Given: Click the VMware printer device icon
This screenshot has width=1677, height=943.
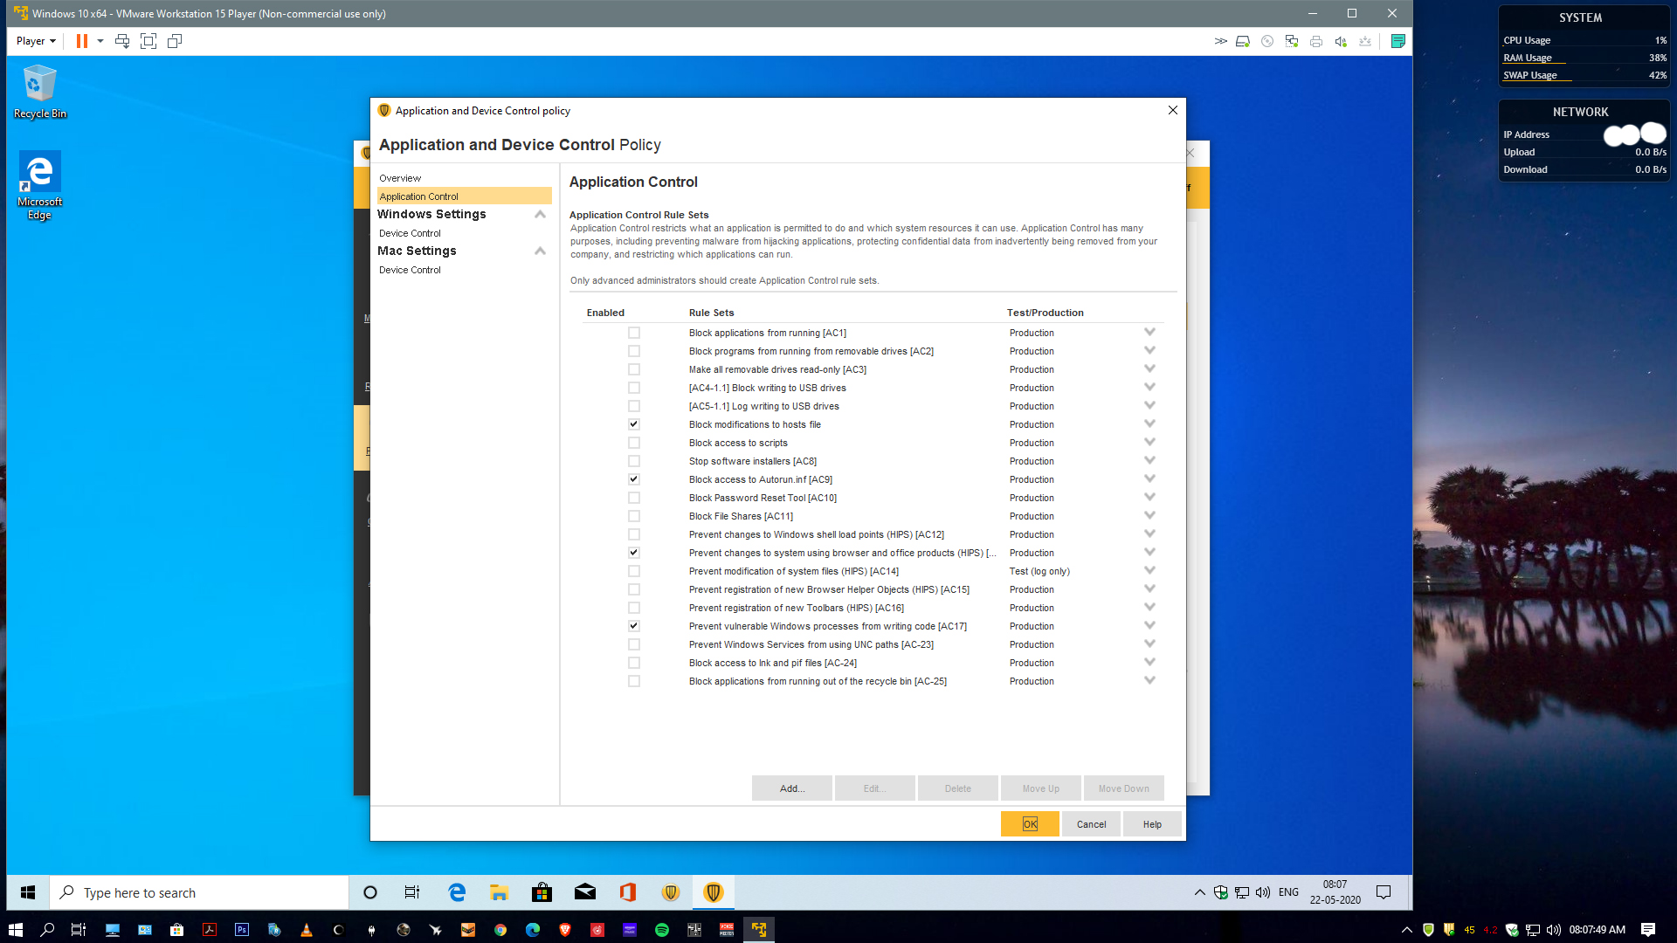Looking at the screenshot, I should [x=1316, y=41].
